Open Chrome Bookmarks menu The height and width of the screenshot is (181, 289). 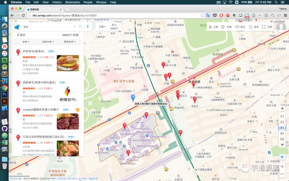coord(73,2)
